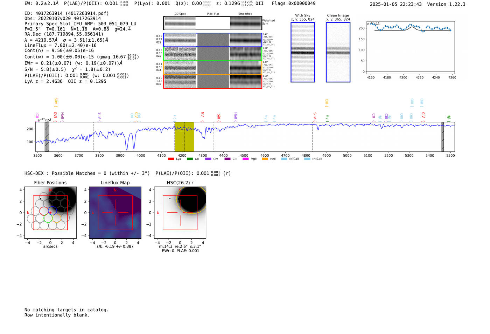Click the ID 4017263914 text line
The height and width of the screenshot is (334, 490).
click(x=66, y=13)
